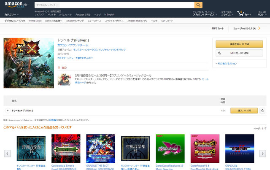Click the Monster Hunter X album cover
Image resolution: width=270 pixels, height=170 pixels.
click(29, 63)
